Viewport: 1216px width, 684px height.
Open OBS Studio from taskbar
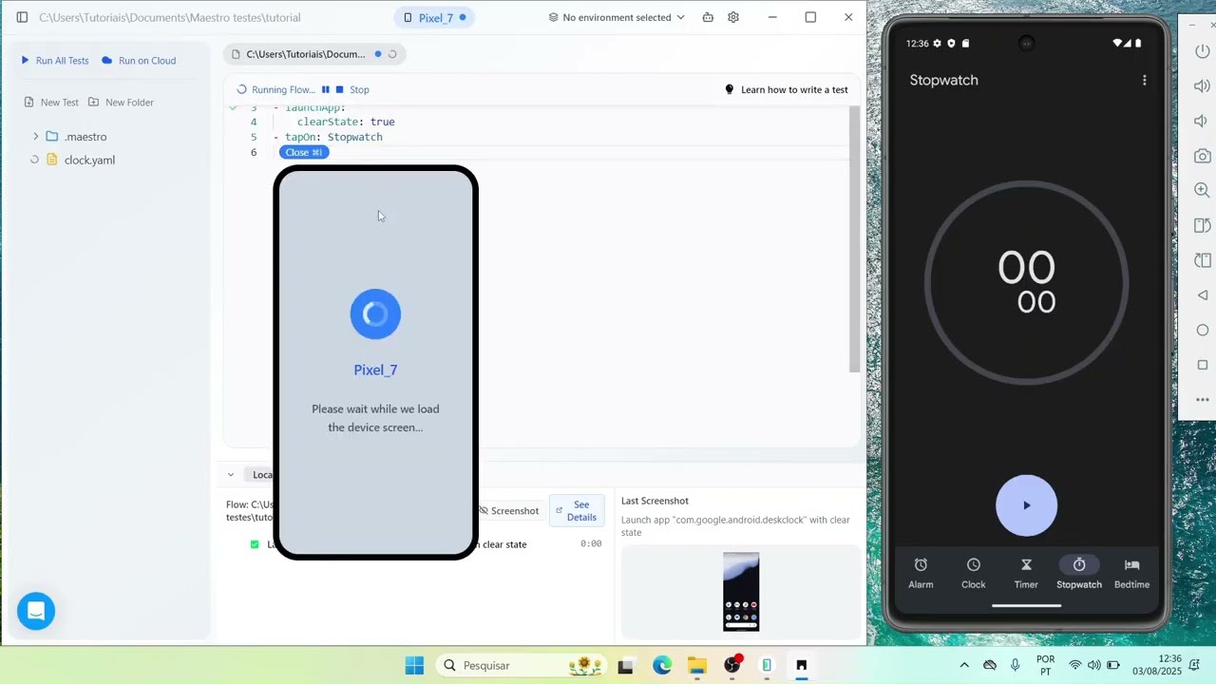pos(732,665)
